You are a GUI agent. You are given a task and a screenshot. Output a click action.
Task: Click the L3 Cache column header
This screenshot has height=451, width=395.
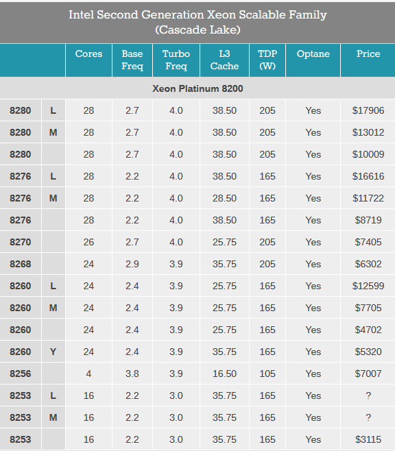224,60
